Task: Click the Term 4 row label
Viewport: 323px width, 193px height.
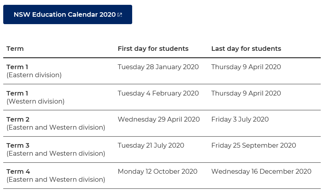Action: click(56, 176)
